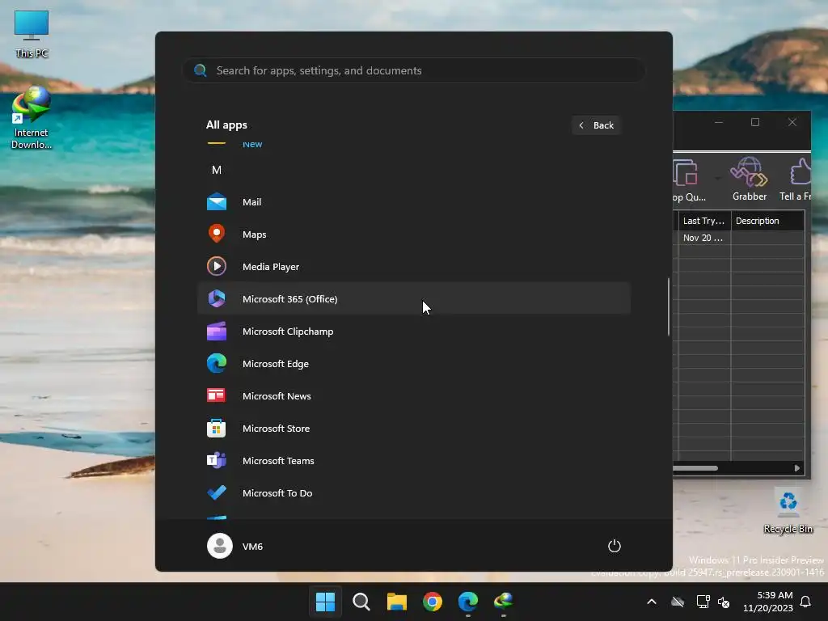Click Stop Queue in IDM toolbar
This screenshot has height=621, width=828.
[689, 180]
